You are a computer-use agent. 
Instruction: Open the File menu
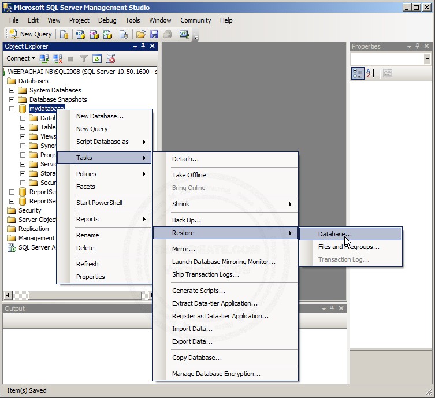click(x=14, y=20)
